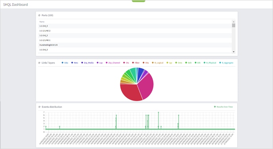The image size is (273, 149).
Task: Sort by the Name column header
Action: 42,22
